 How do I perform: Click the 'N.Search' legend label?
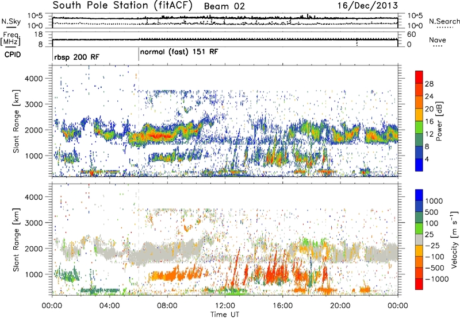(444, 21)
